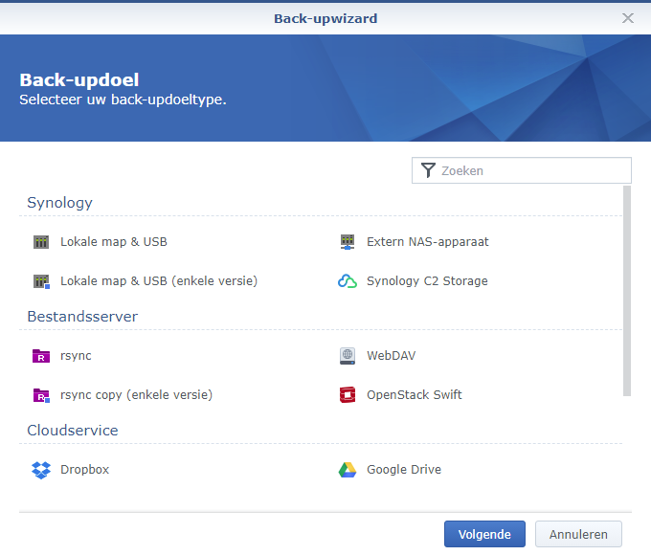
Task: Focus the Zoeken search field
Action: click(x=522, y=170)
